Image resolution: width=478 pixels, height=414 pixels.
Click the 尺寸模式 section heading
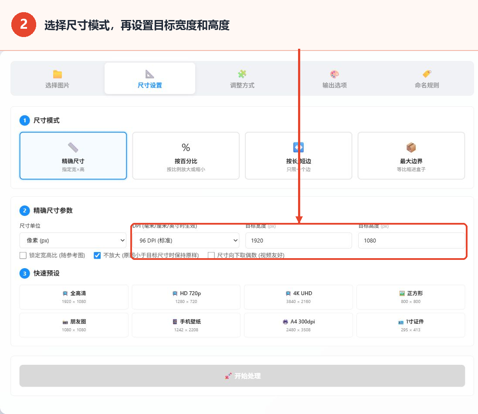[x=46, y=120]
